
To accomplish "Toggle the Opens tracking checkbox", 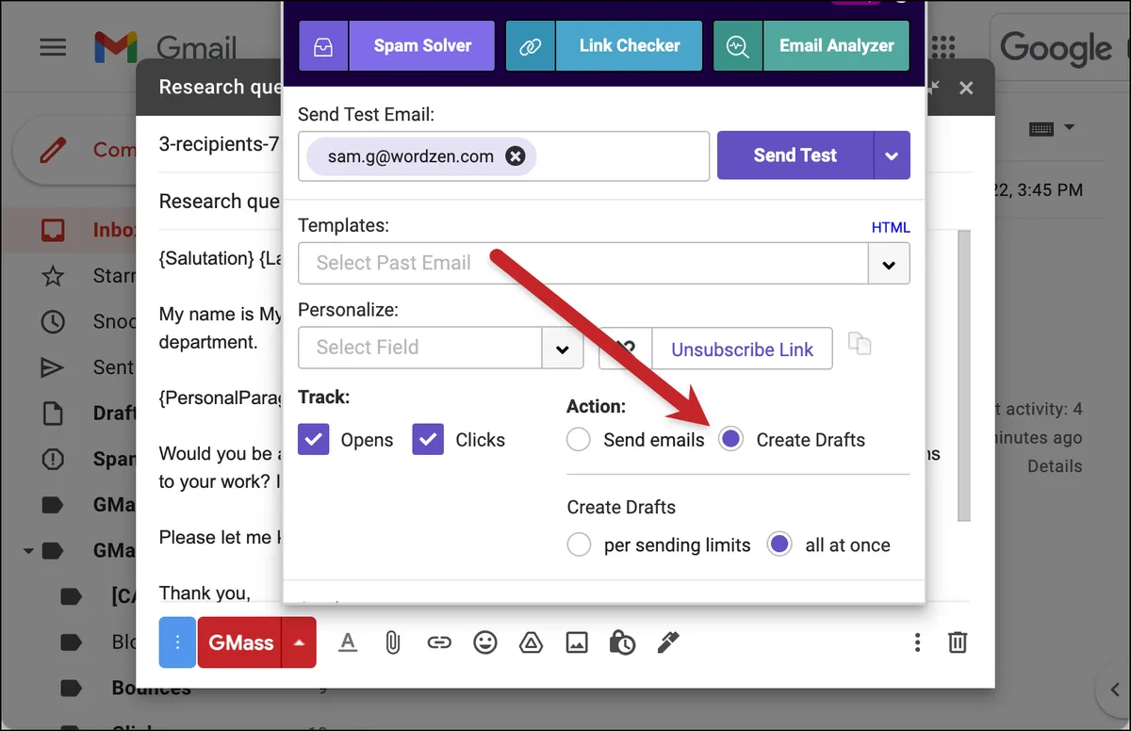I will [314, 439].
